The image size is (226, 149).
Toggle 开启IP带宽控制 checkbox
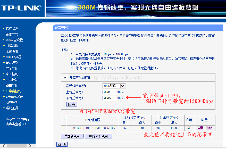click(x=65, y=77)
